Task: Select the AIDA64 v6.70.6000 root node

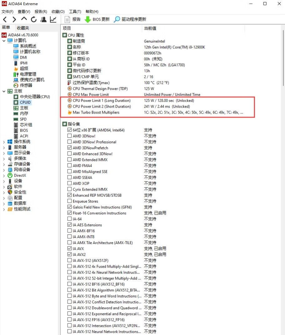Action: 23,35
